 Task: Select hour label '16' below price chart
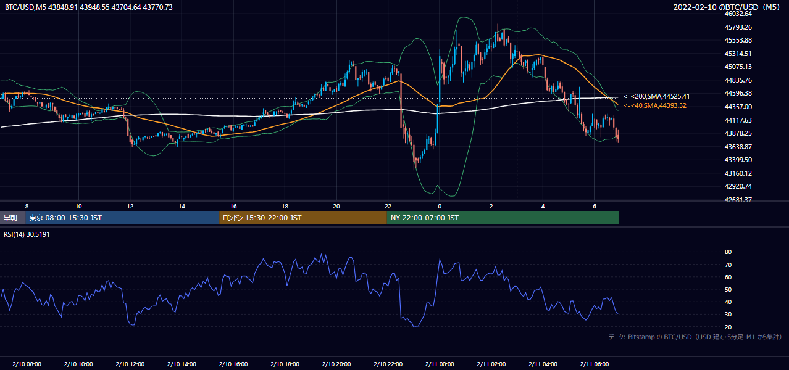click(x=233, y=206)
